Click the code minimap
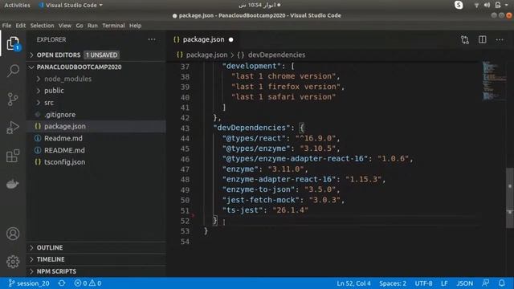Viewport: 514px width, 289px height. coord(495,80)
